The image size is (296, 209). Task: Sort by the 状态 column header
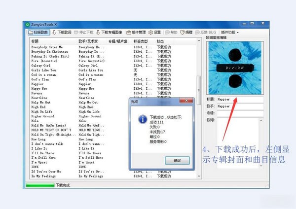[x=165, y=41]
